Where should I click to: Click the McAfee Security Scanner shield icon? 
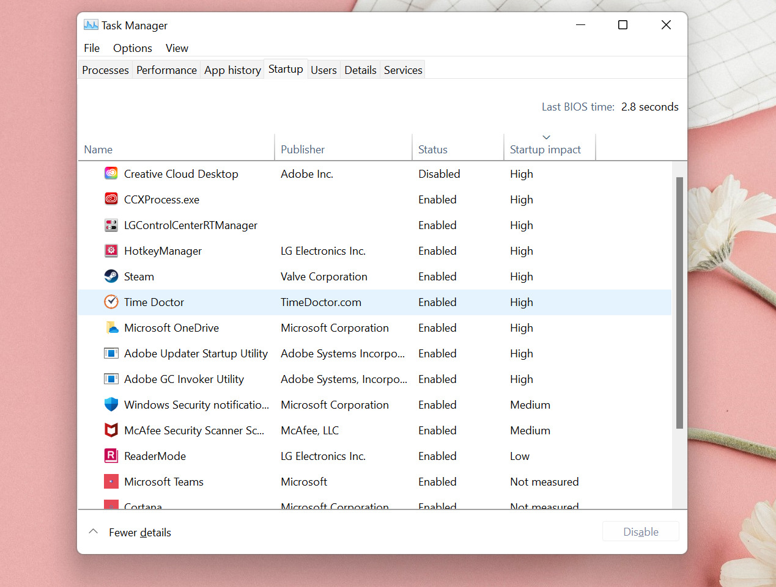click(x=111, y=430)
